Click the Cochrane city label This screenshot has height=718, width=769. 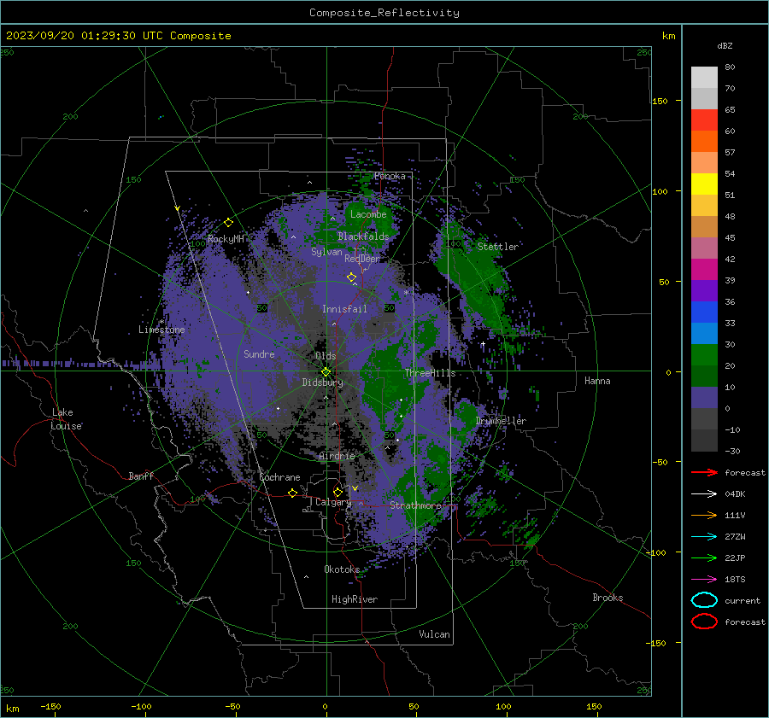279,477
